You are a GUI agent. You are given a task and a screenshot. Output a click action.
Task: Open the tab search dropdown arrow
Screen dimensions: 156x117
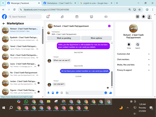click(x=3, y=3)
